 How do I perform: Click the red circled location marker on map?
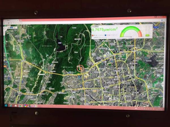80,68
